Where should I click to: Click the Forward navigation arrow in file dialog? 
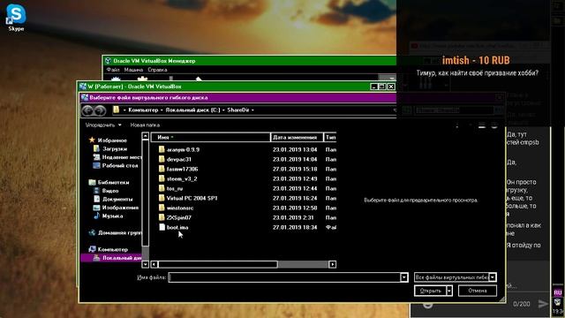(100, 110)
